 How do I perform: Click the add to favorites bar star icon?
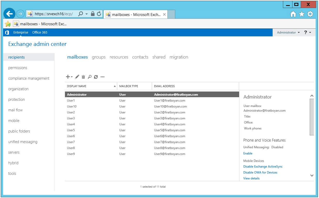point(8,24)
